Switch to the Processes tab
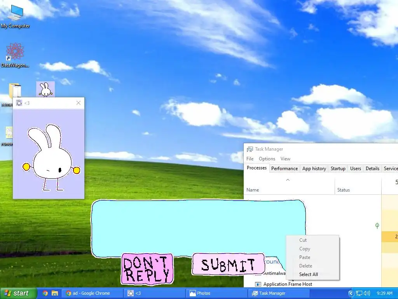 pyautogui.click(x=257, y=168)
